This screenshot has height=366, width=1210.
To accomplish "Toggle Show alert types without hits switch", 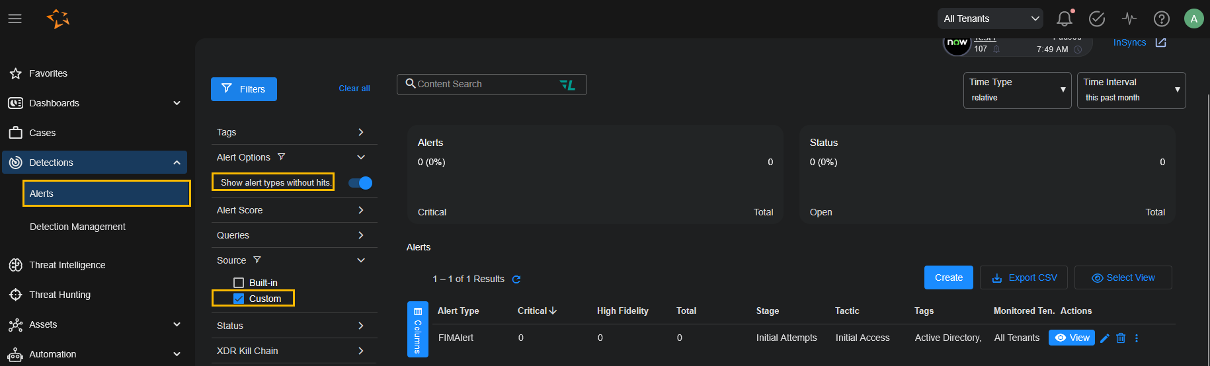I will point(361,183).
